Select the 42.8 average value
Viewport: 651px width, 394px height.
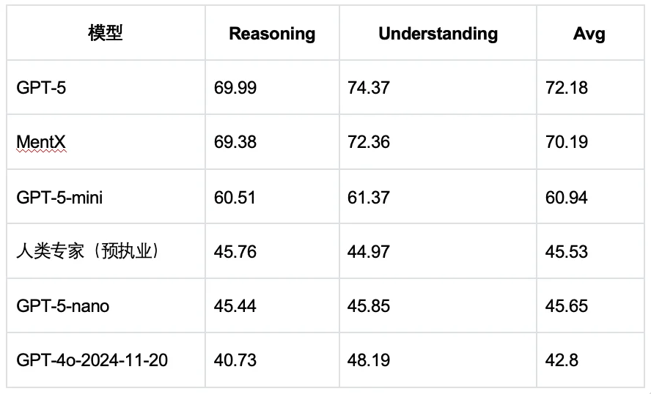pyautogui.click(x=562, y=360)
